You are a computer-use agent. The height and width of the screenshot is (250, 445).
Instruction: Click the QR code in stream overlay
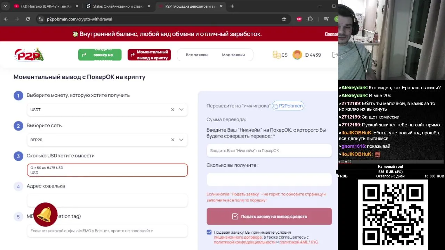[x=393, y=215]
